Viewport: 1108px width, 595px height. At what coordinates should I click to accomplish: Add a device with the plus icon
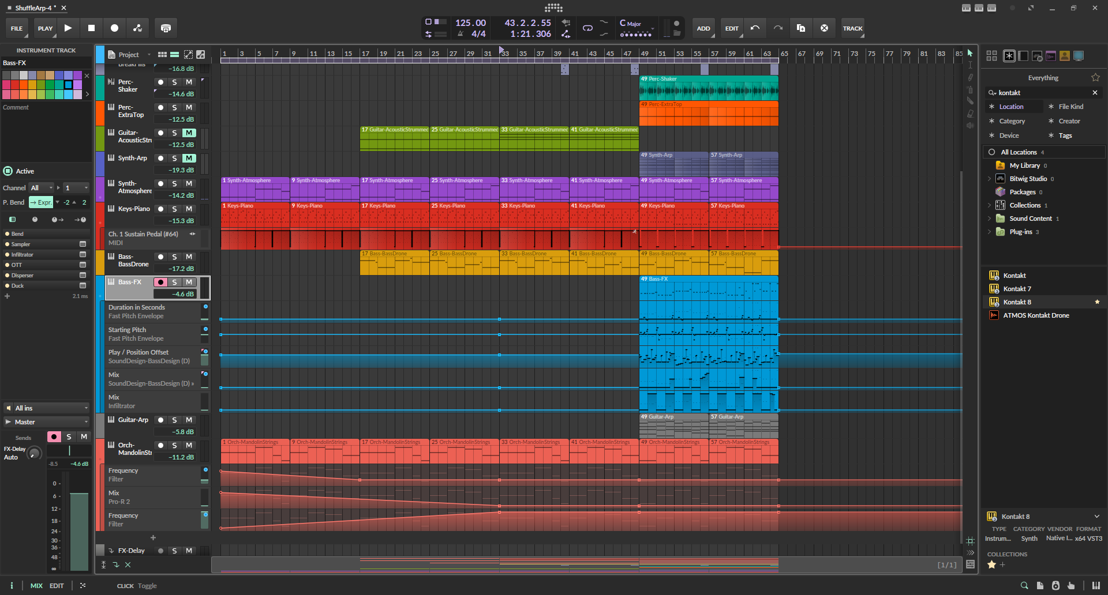tap(8, 296)
